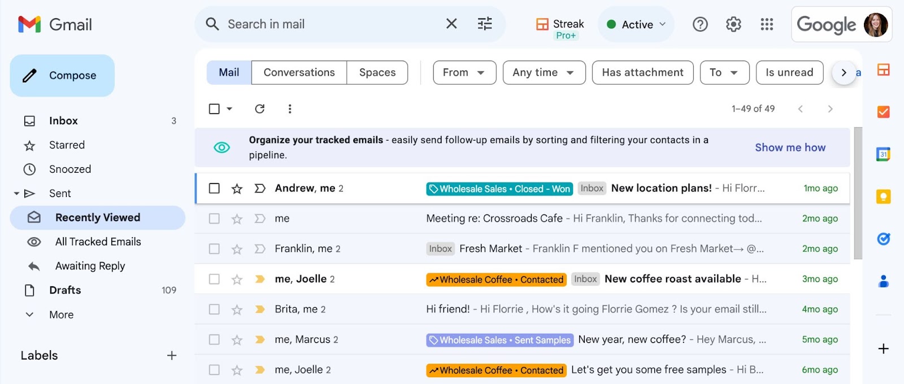Toggle importance marker on Brita, me row
The image size is (904, 384).
tap(260, 309)
